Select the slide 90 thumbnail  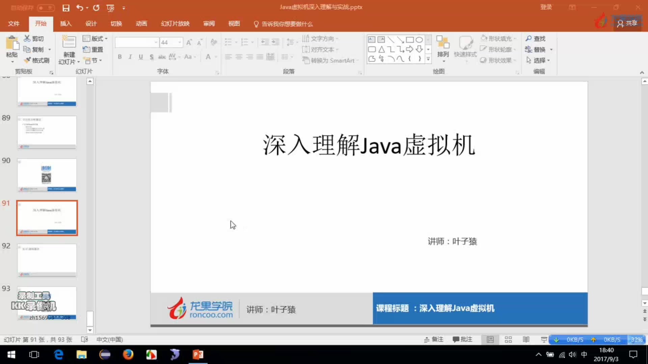(x=47, y=175)
